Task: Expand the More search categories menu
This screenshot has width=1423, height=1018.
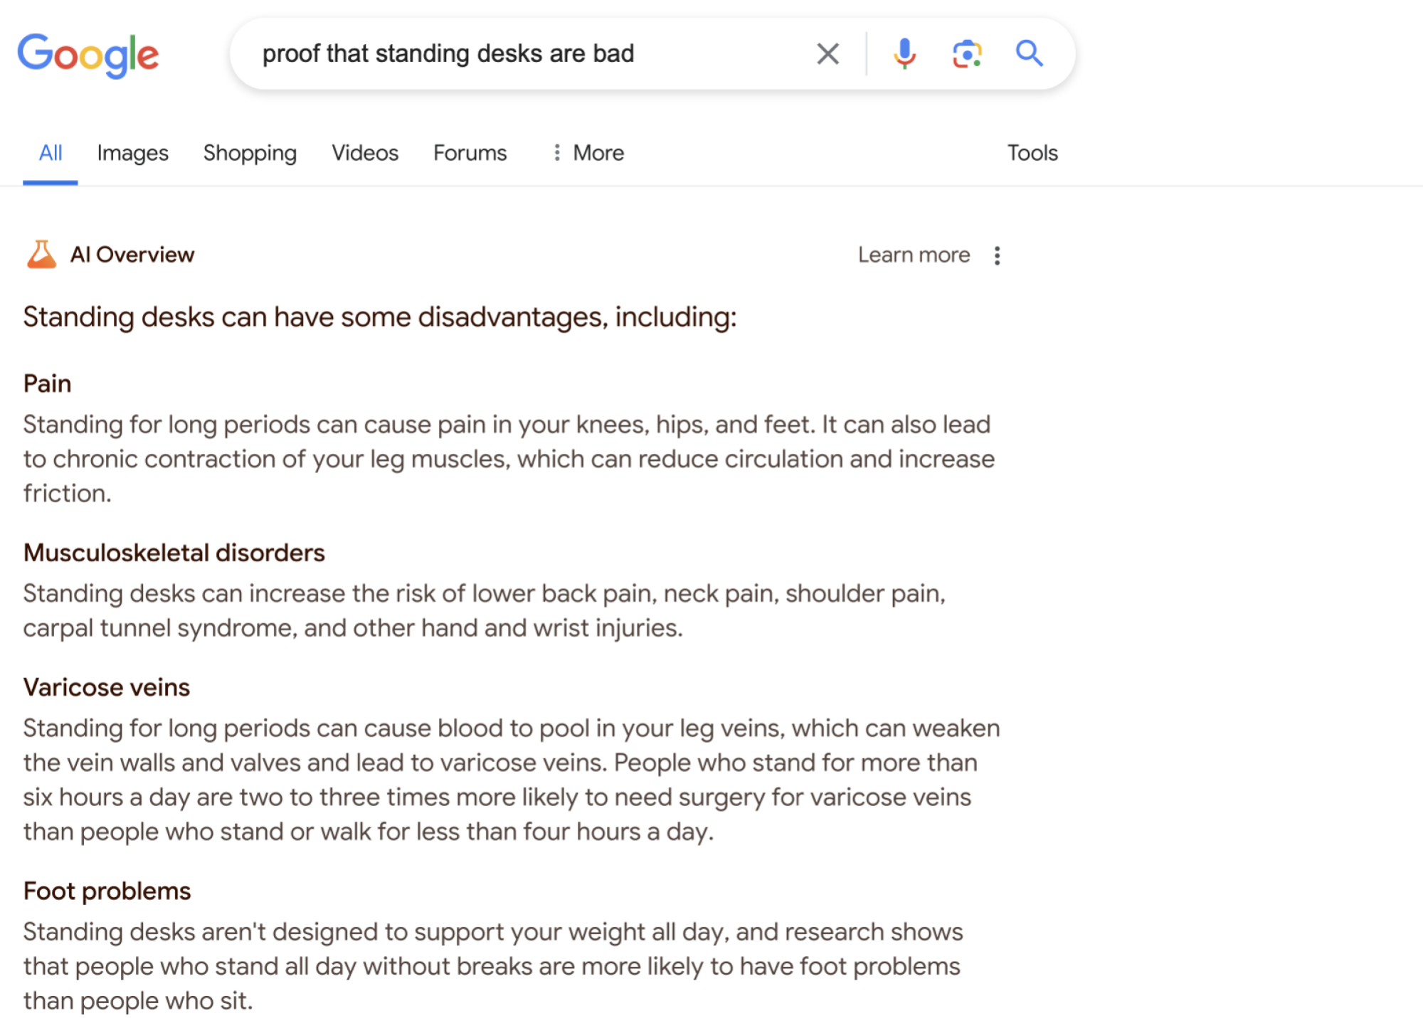Action: [588, 152]
